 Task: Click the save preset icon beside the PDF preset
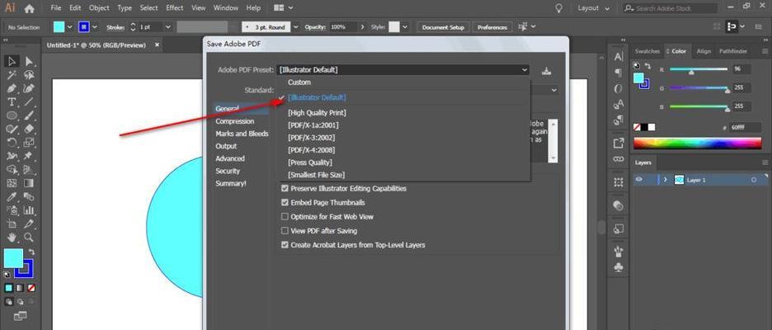coord(546,70)
